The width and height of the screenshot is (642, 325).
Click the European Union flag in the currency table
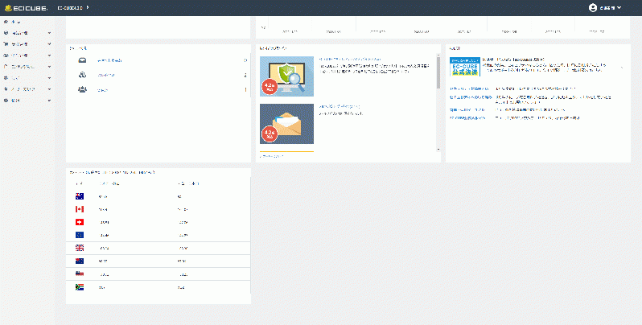tap(80, 235)
